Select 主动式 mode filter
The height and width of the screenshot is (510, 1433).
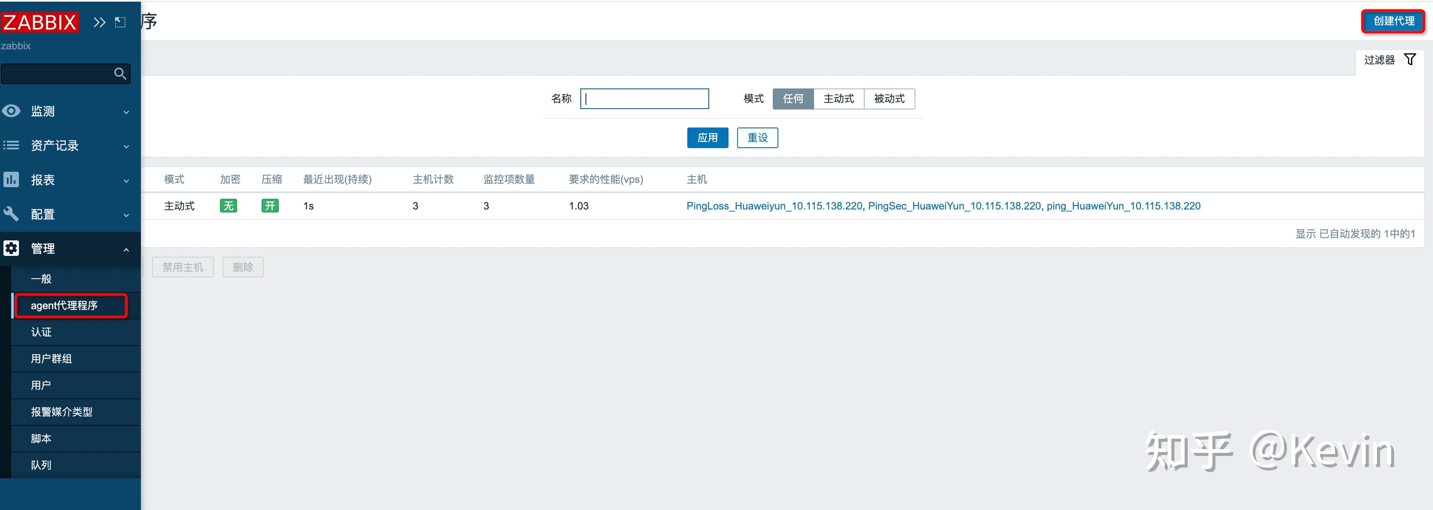pos(838,98)
